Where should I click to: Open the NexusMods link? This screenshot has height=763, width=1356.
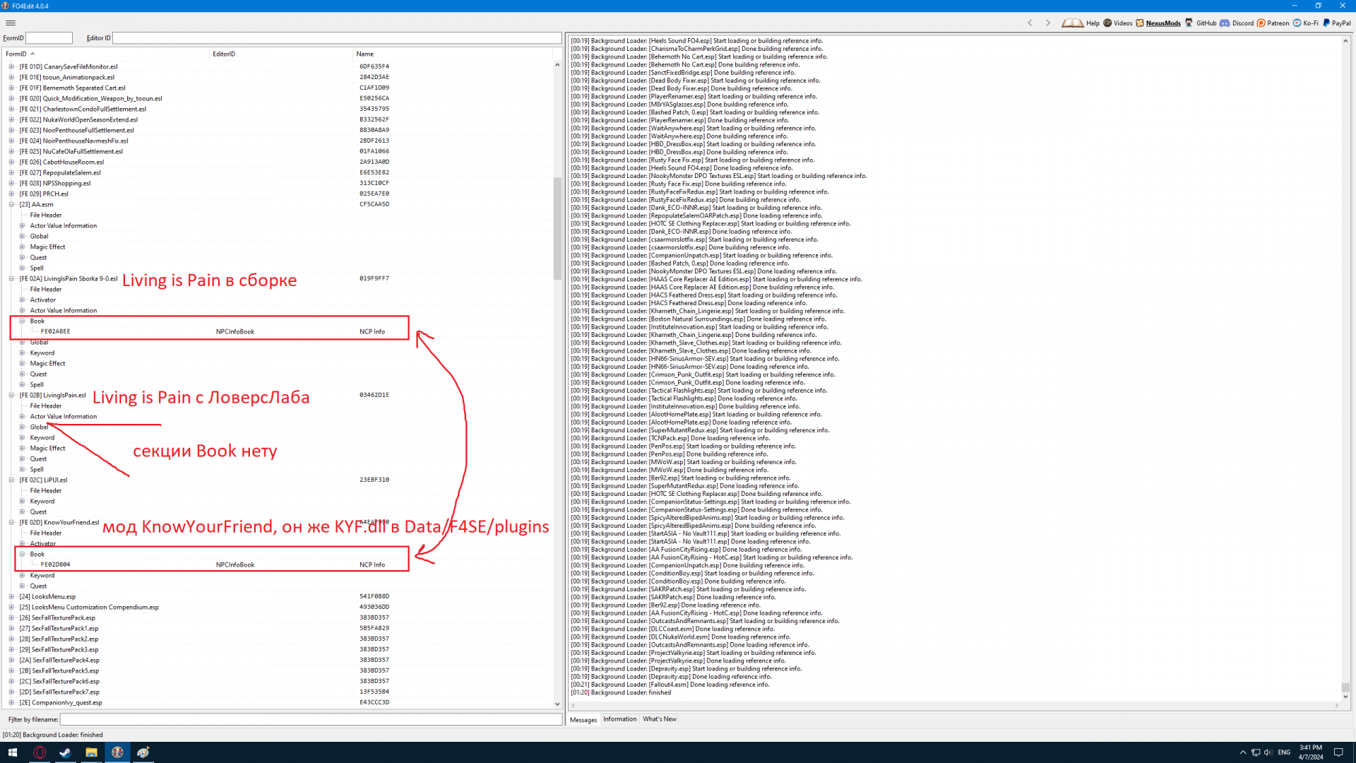(x=1162, y=23)
